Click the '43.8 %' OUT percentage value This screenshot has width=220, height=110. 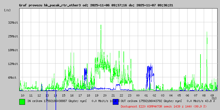point(210,101)
